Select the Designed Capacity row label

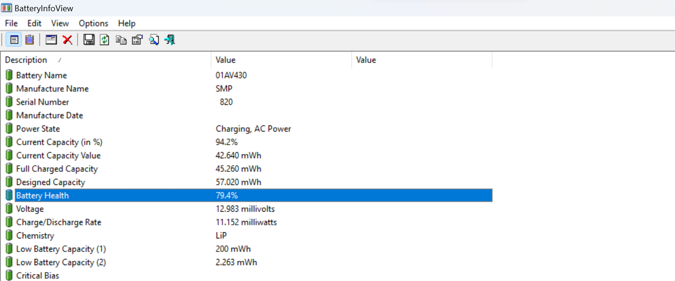tap(51, 182)
